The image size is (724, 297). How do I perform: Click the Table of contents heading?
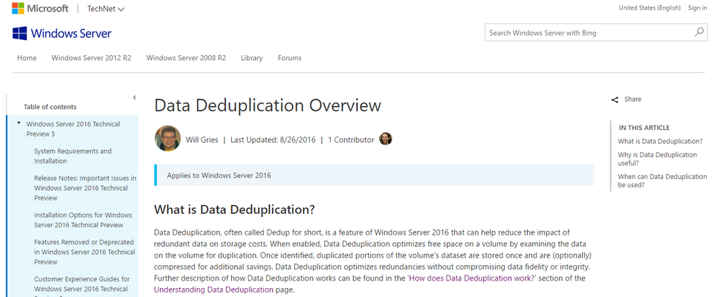click(51, 106)
